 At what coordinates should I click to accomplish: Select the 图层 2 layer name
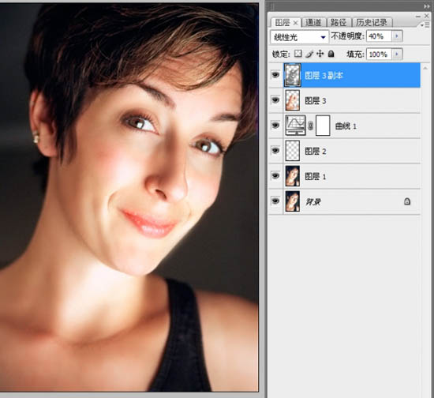pyautogui.click(x=316, y=151)
